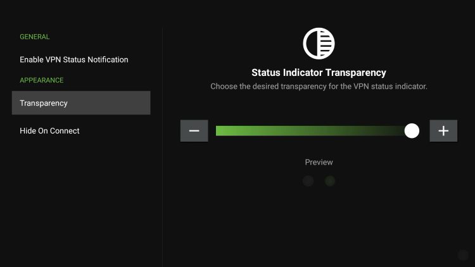Click the APPEARANCE section header

coord(42,80)
